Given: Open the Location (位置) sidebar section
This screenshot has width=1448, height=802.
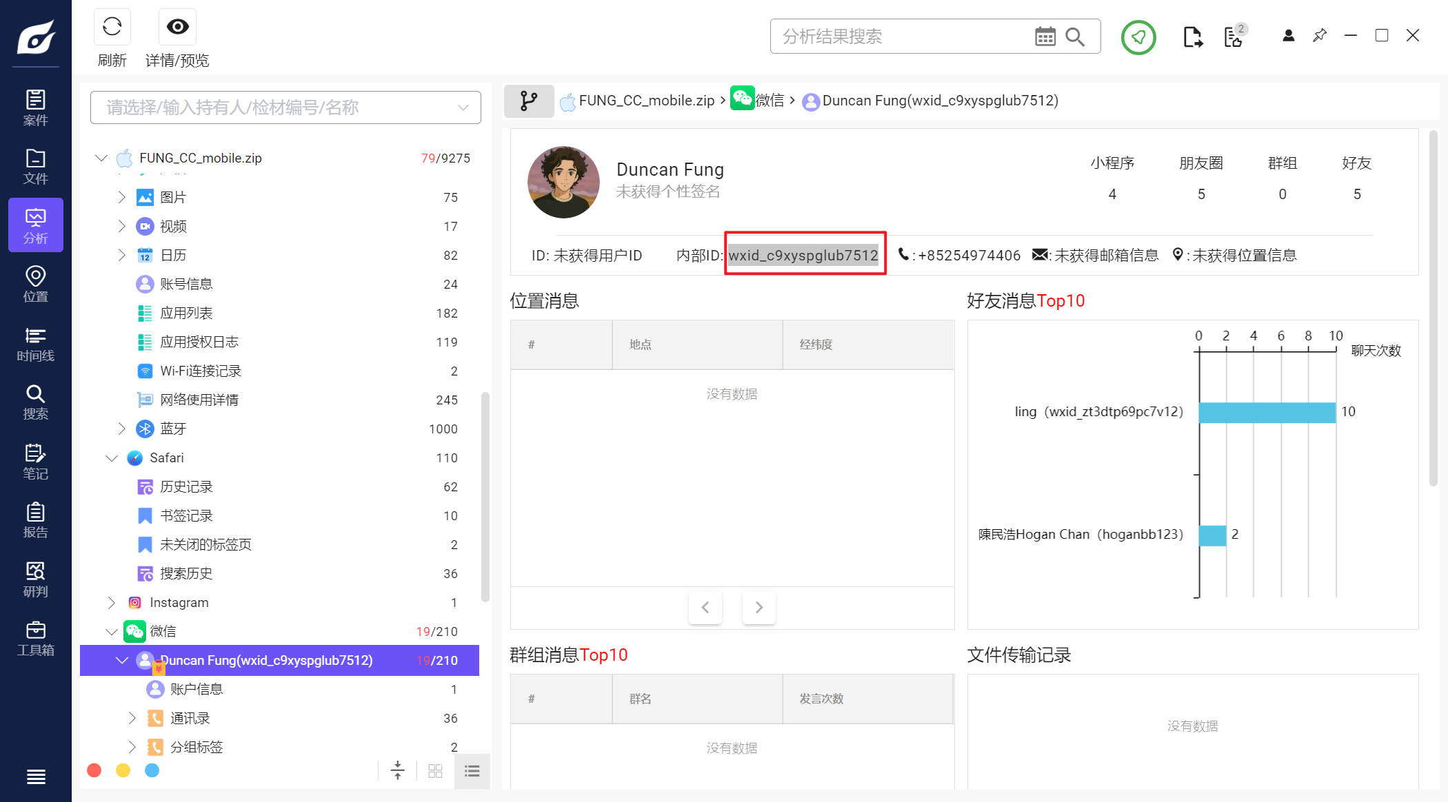Looking at the screenshot, I should click(x=35, y=284).
